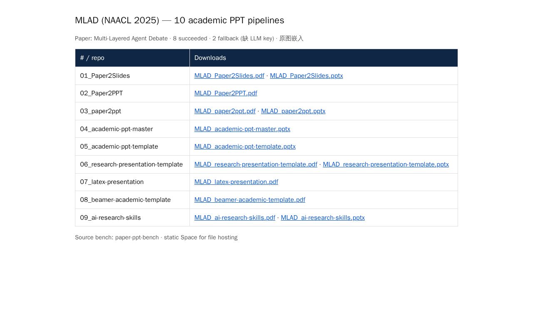533x333 pixels.
Task: Click MLAD_beamer-academic-template.pdf link
Action: pyautogui.click(x=250, y=200)
